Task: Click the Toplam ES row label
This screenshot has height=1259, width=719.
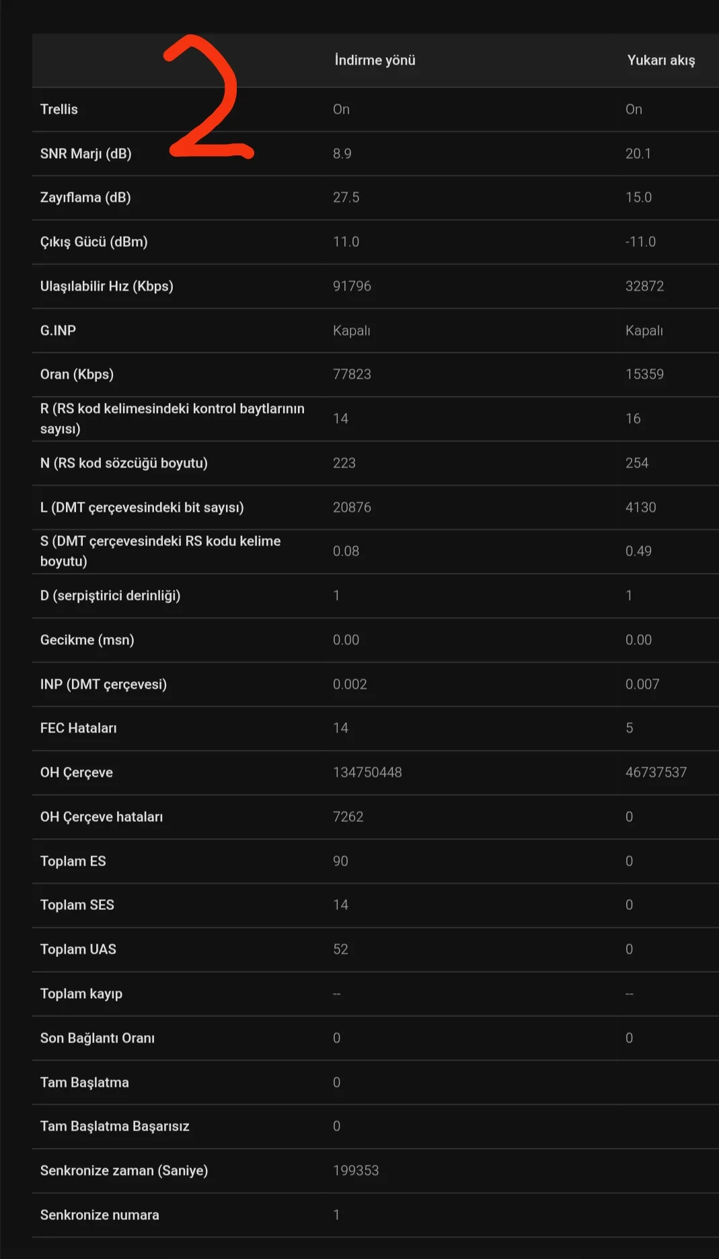Action: (x=73, y=862)
